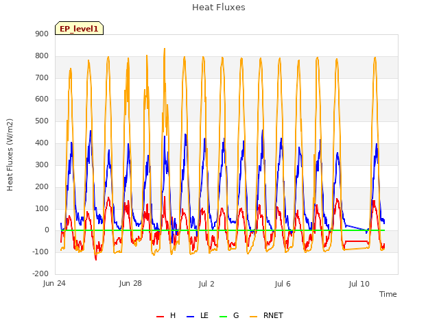Toggle the H series legend entry

click(x=166, y=315)
